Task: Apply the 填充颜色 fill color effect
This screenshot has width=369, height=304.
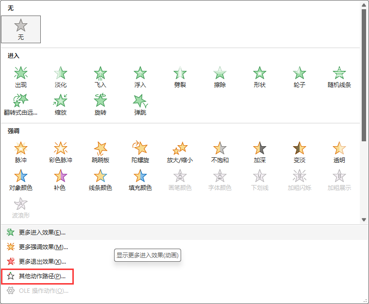Action: 140,180
